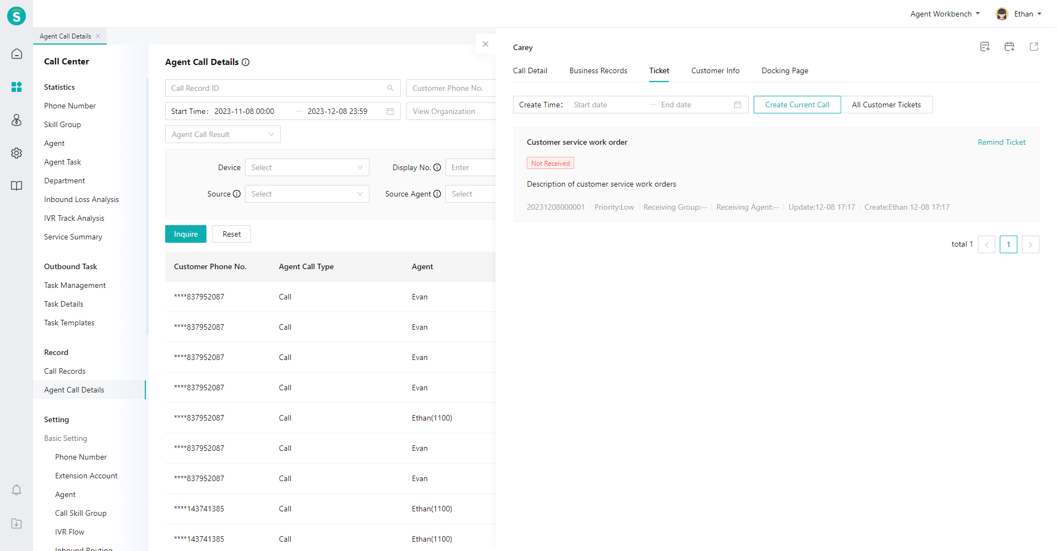
Task: Open the Agent Call Result dropdown
Action: 223,134
